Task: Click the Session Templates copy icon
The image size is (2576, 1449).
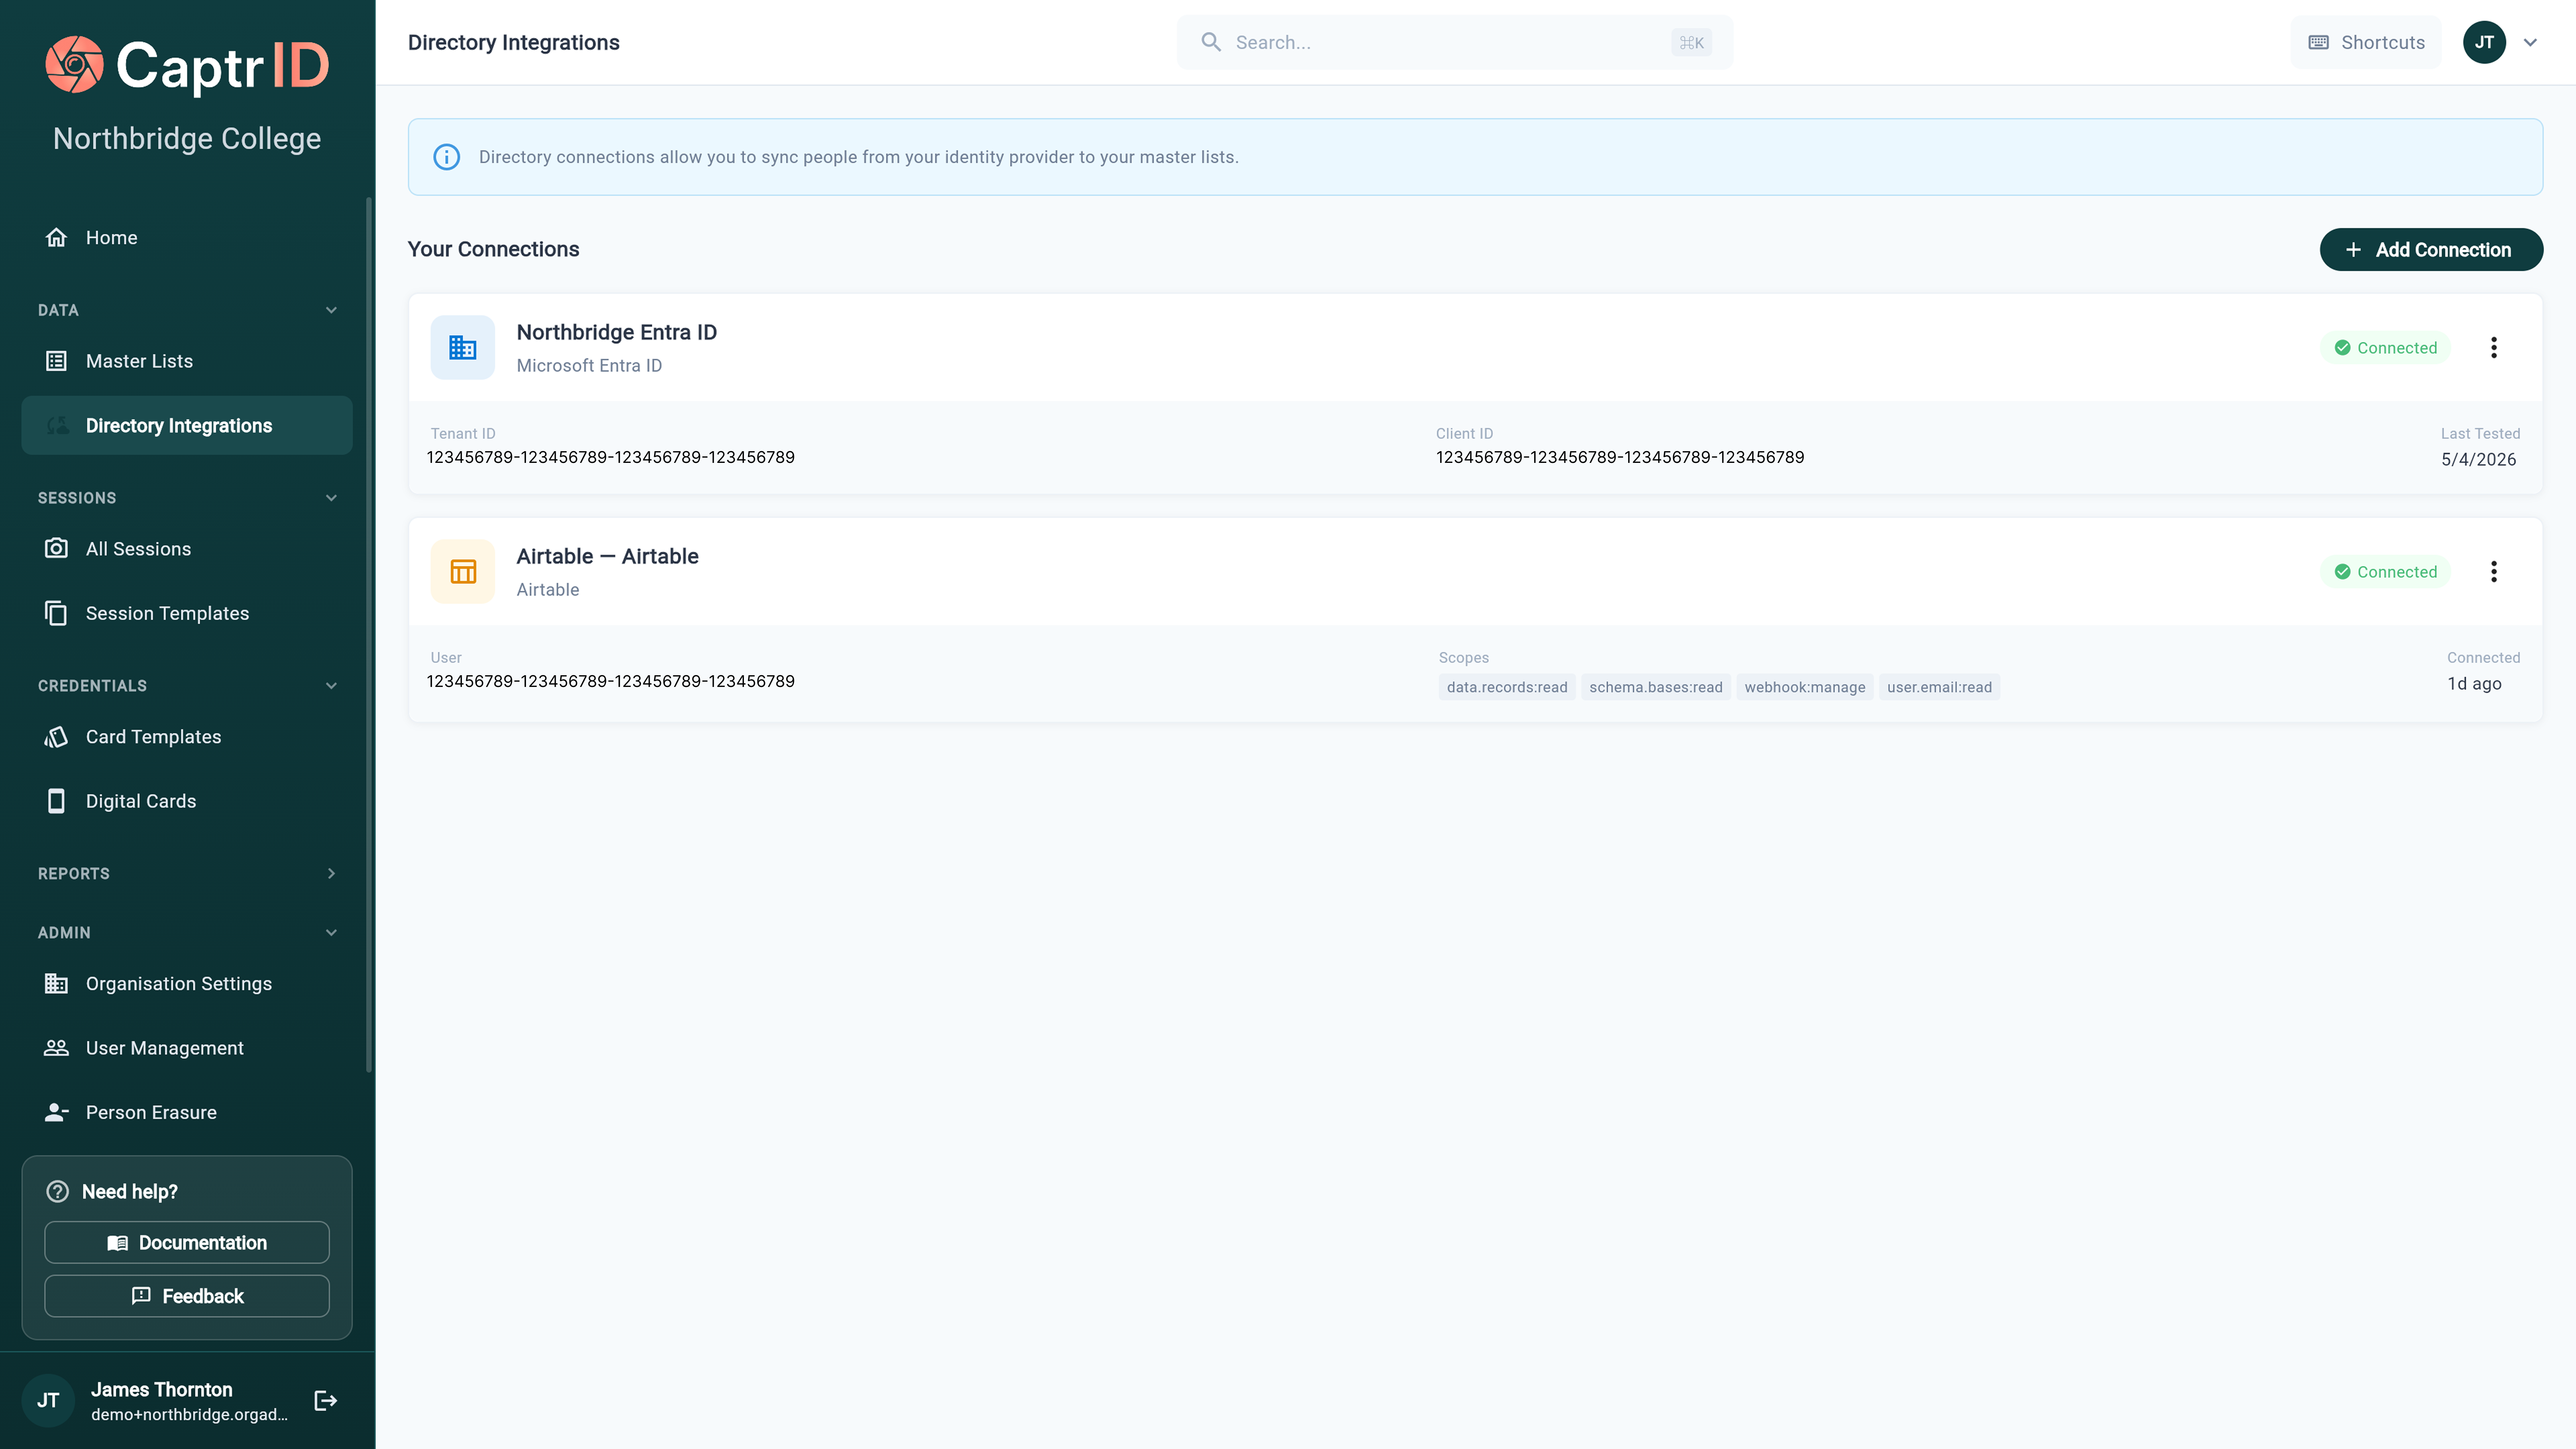Action: (56, 613)
